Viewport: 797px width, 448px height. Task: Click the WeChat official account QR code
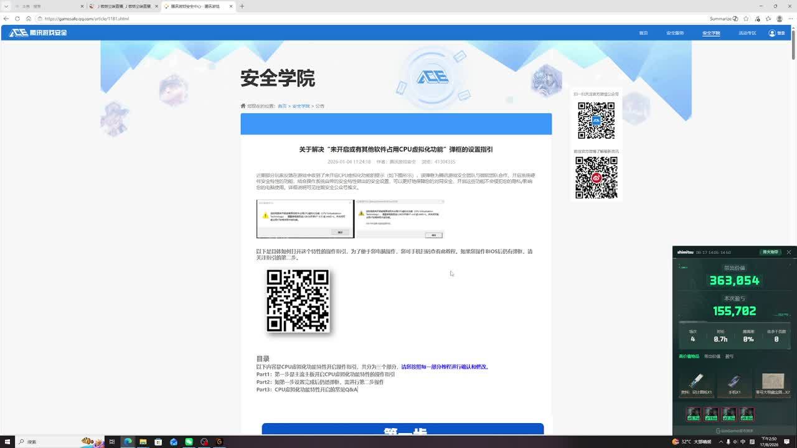[x=596, y=120]
